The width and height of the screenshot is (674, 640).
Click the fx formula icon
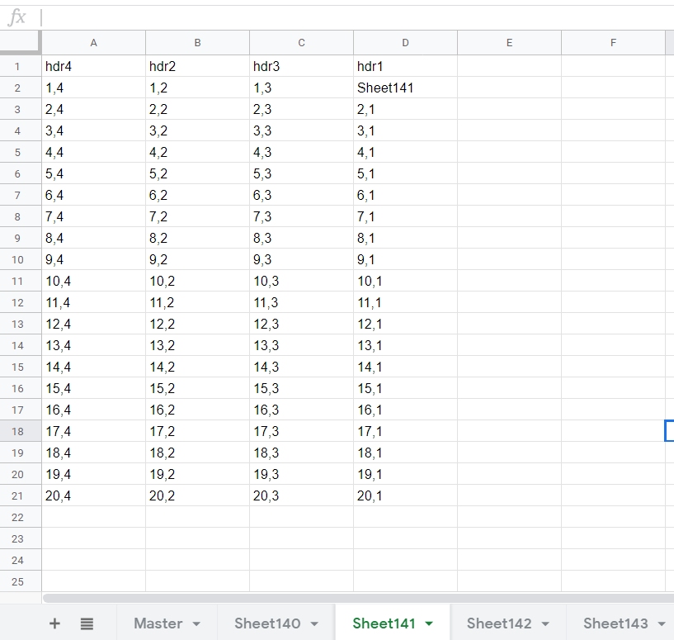point(16,17)
